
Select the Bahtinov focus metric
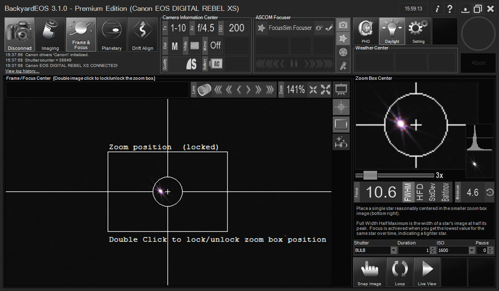pyautogui.click(x=445, y=192)
